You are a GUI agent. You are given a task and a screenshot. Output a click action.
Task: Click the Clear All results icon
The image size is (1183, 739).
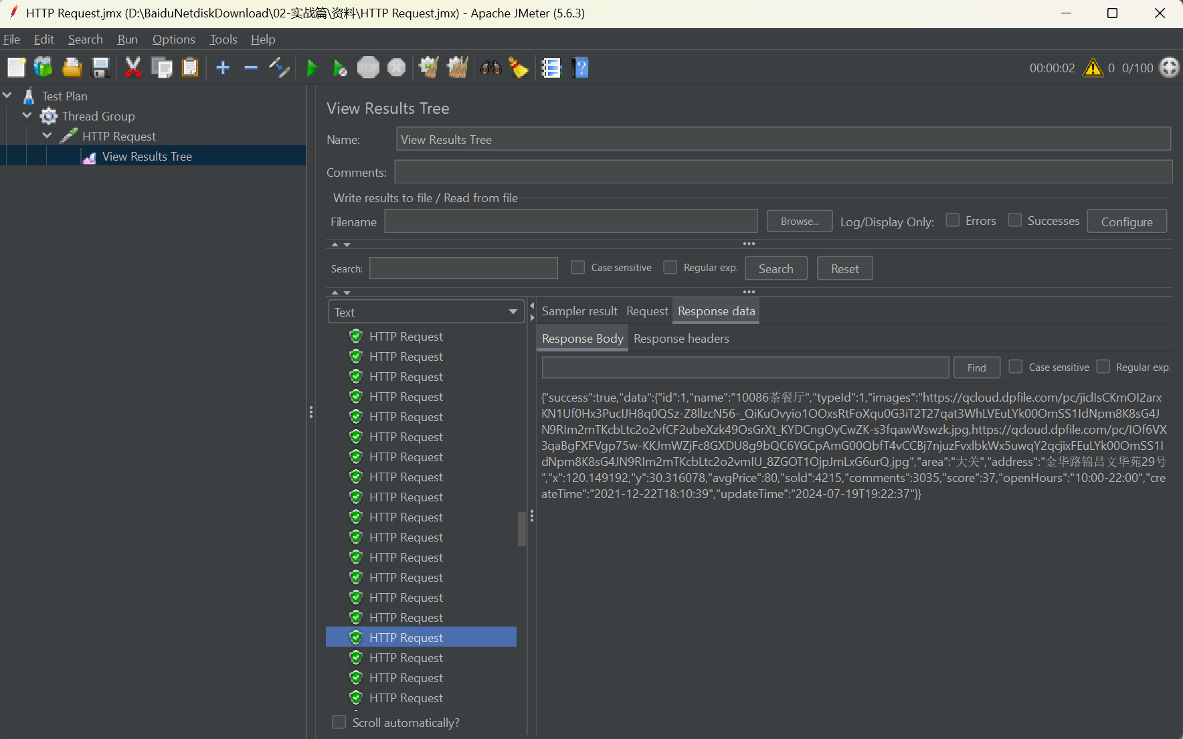coord(458,68)
